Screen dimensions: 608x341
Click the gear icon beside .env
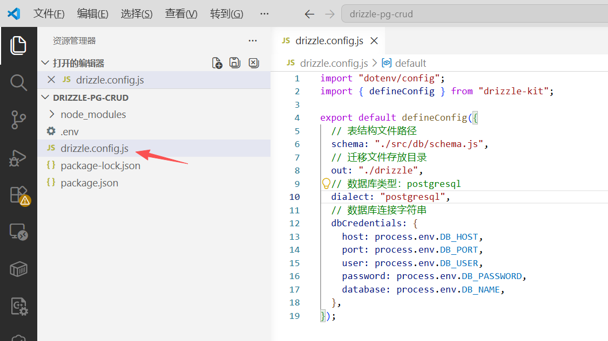[x=51, y=131]
